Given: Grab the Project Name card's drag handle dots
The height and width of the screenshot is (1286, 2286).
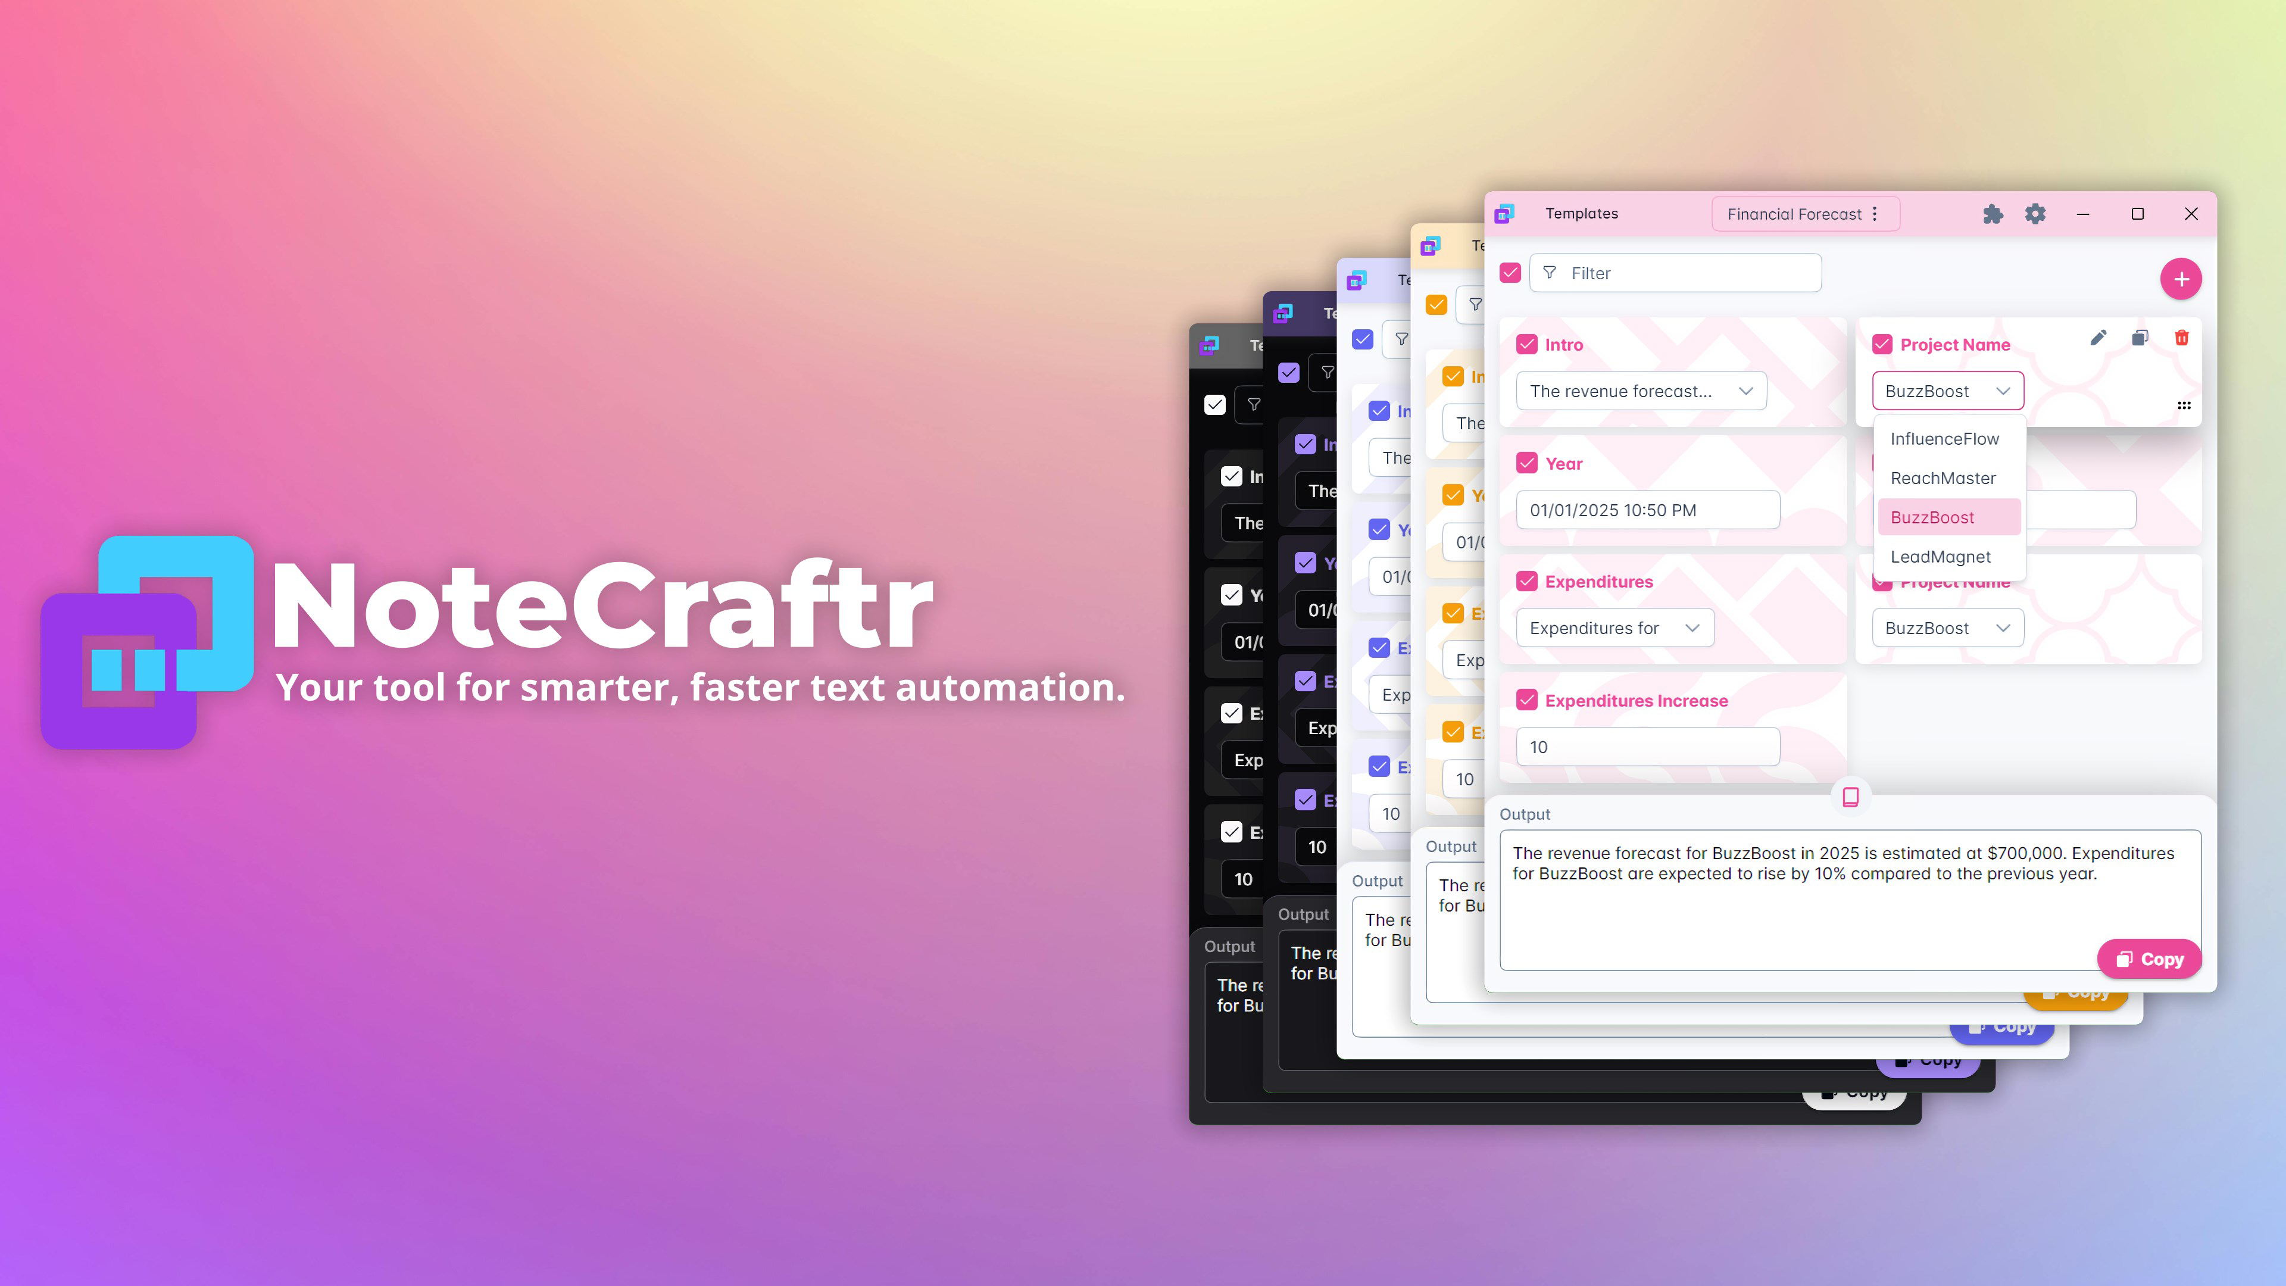Looking at the screenshot, I should 2184,405.
